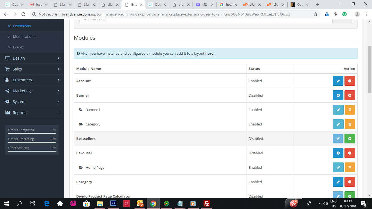Add a new Carousel module instance
The image size is (372, 209).
click(338, 153)
